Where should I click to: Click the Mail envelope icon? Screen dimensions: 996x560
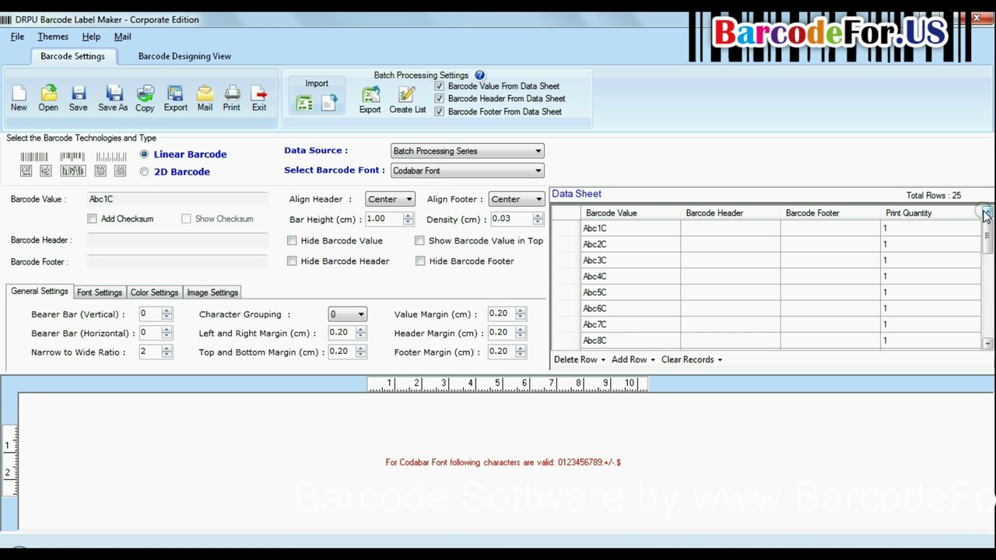pyautogui.click(x=205, y=94)
